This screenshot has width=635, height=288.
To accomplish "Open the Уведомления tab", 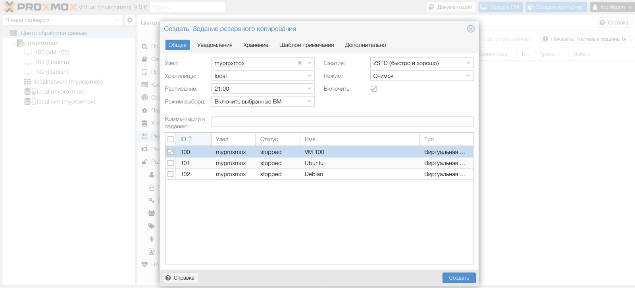I will click(x=215, y=45).
